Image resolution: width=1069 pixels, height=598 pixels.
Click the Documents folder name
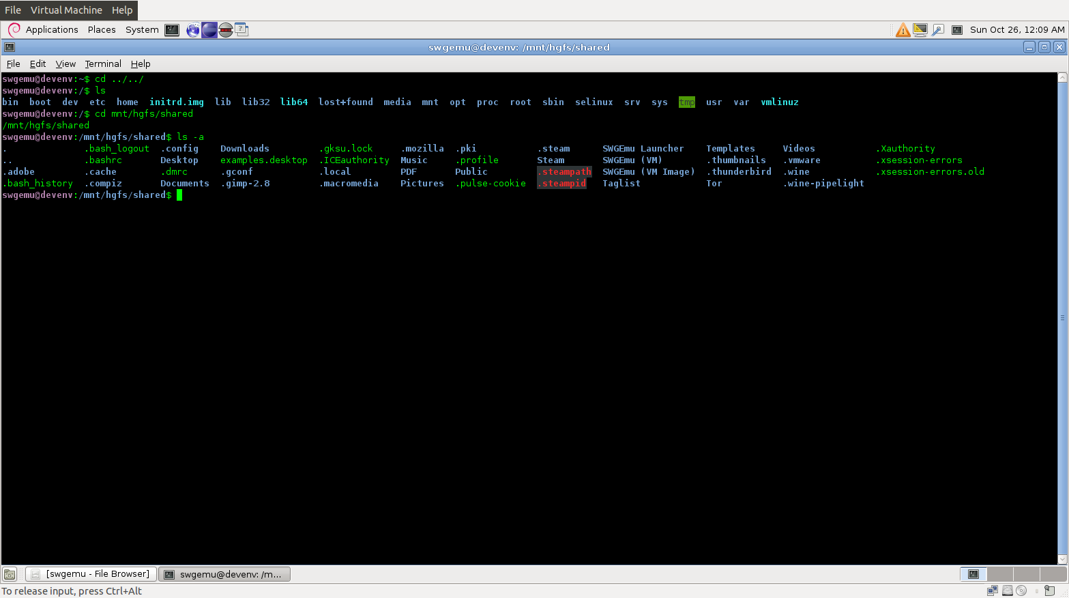pyautogui.click(x=185, y=184)
